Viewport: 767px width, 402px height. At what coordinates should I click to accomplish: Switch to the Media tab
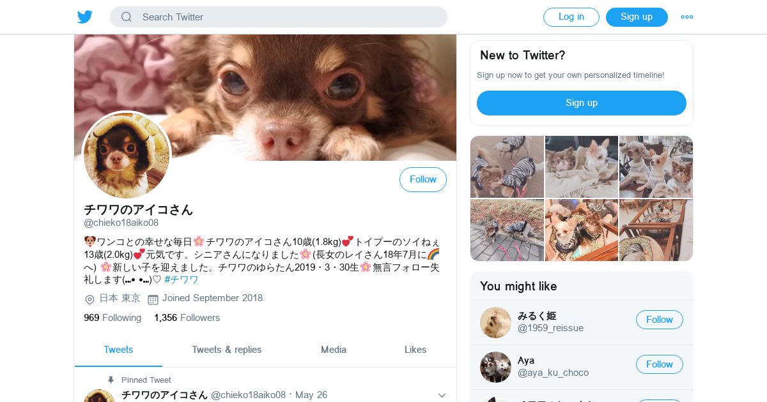334,350
